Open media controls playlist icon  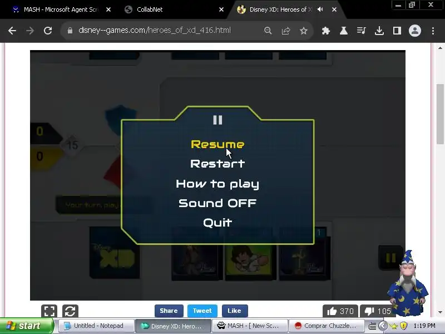(x=361, y=31)
